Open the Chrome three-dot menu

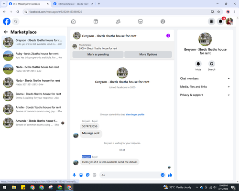[235, 12]
